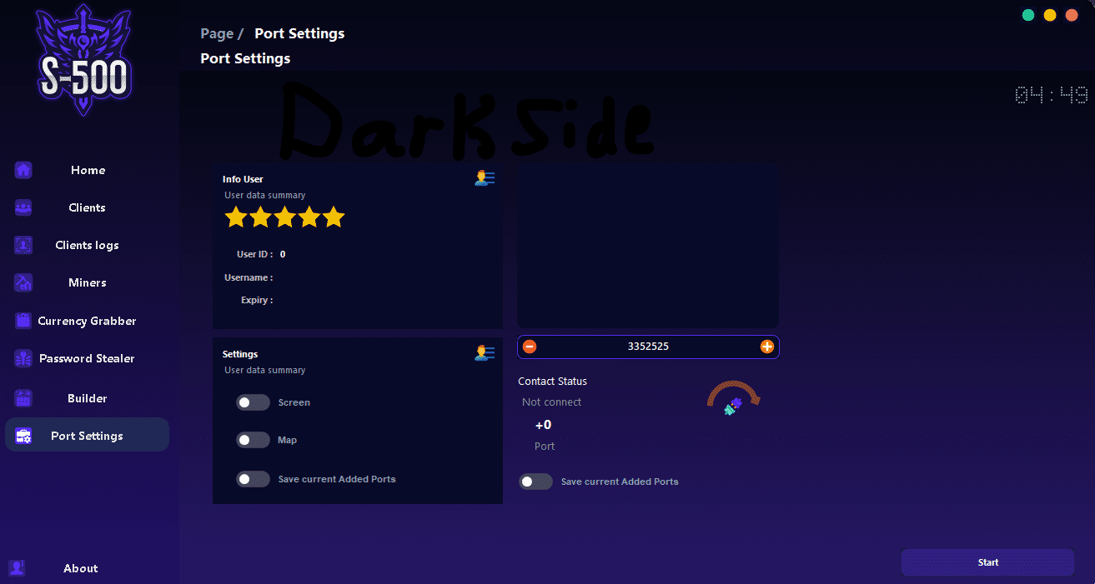Click the orange plus icon beside port number

coord(767,347)
